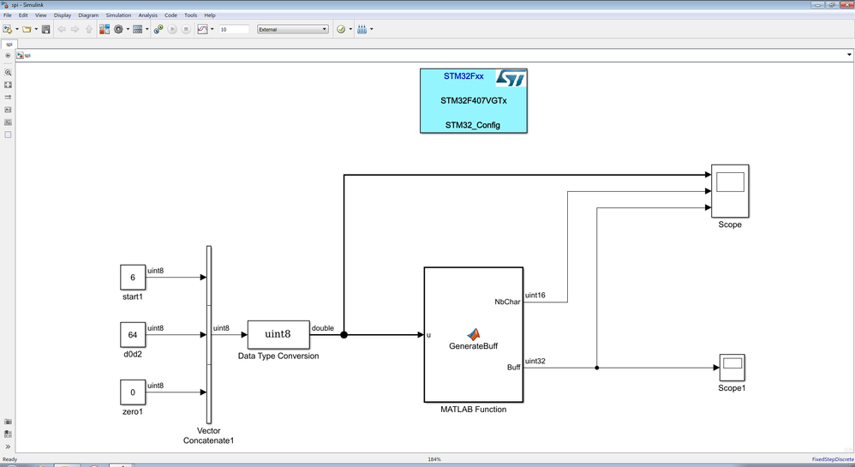This screenshot has width=855, height=467.
Task: Click the Open folder icon
Action: click(x=27, y=29)
